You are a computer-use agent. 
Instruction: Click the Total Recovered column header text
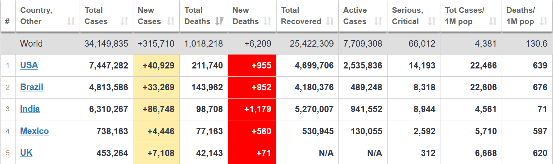coord(301,16)
